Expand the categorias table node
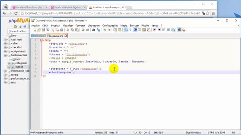Image resolution: width=241 pixels, height=135 pixels. tap(9, 63)
